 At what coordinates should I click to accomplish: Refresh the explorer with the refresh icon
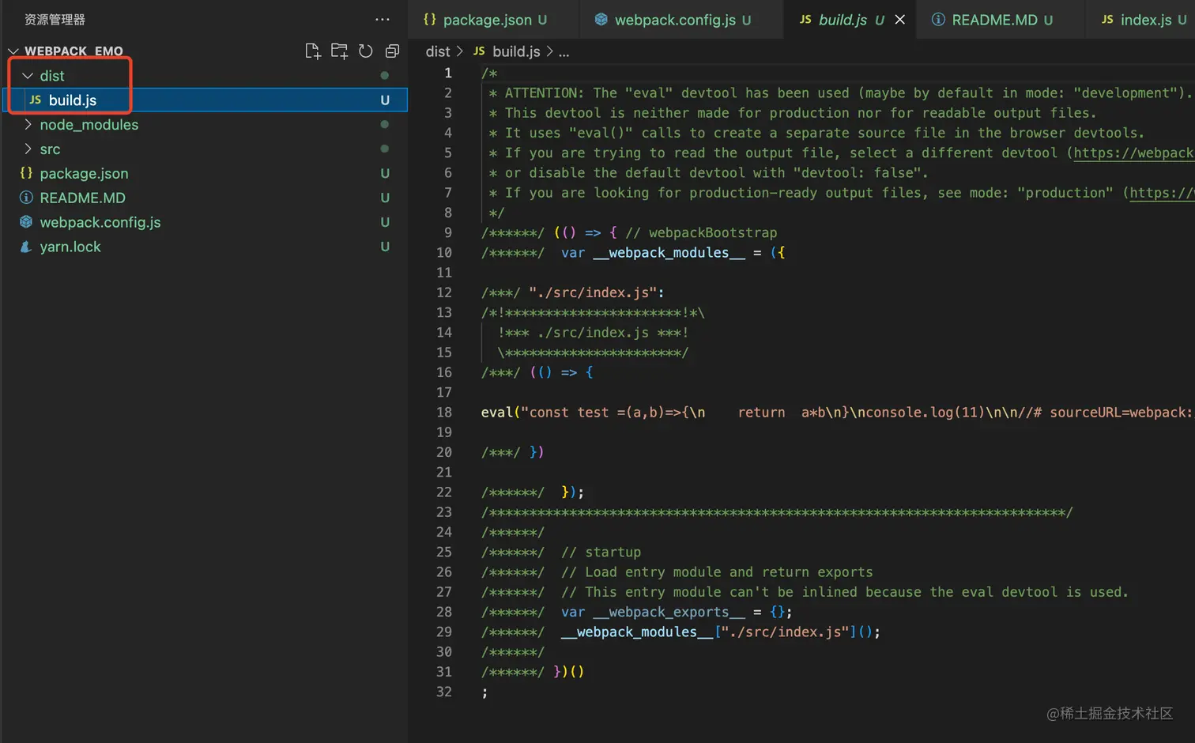click(x=365, y=51)
